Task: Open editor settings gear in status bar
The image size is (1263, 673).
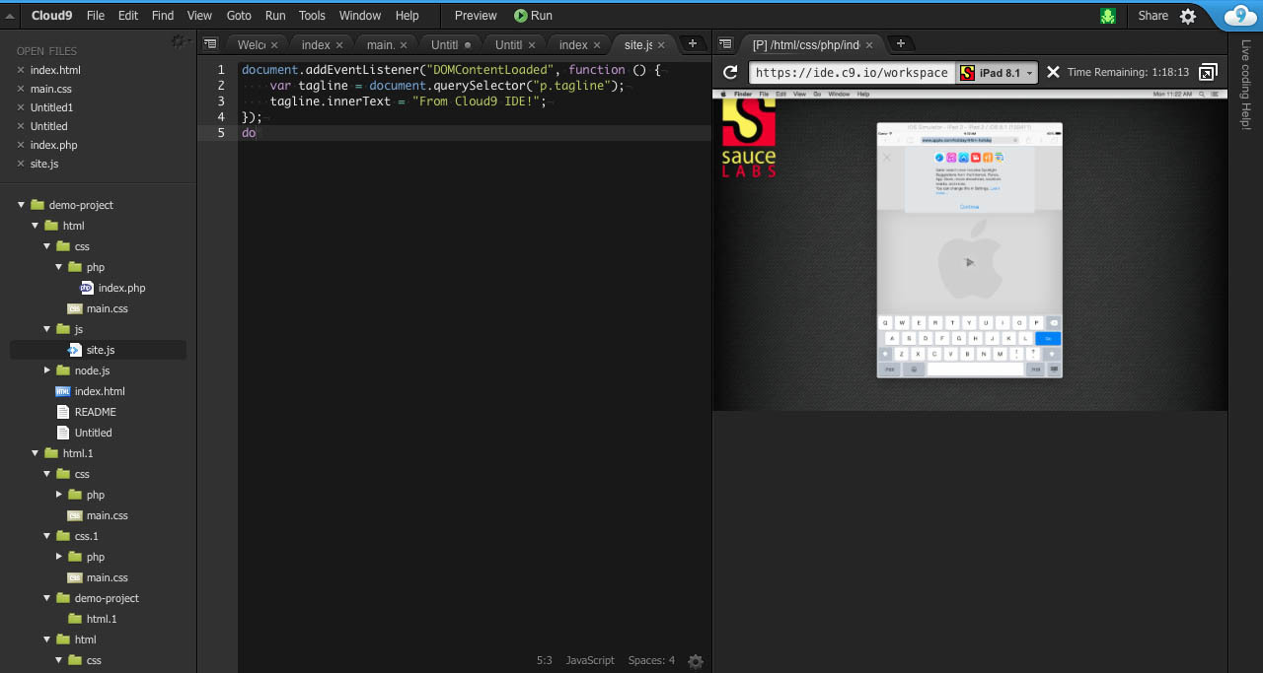Action: 696,661
